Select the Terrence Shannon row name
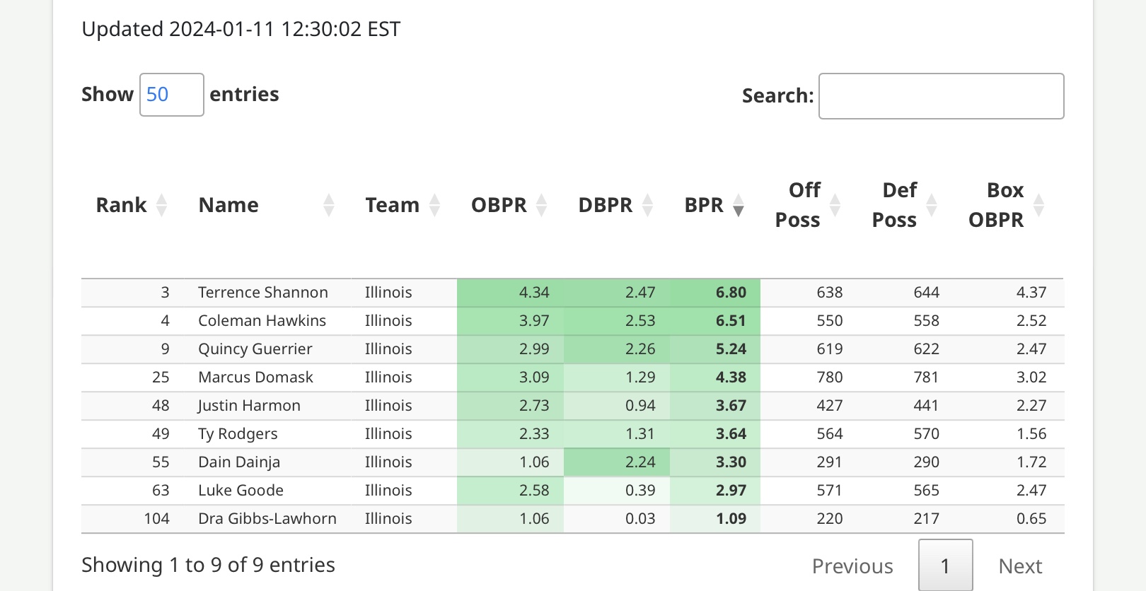The height and width of the screenshot is (591, 1146). pyautogui.click(x=263, y=293)
